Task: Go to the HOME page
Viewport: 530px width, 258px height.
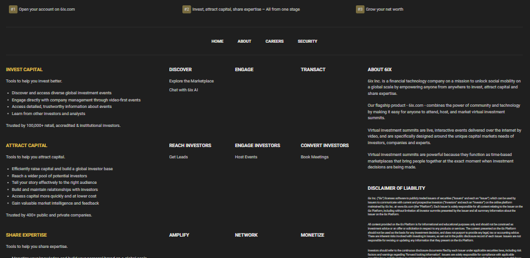Action: point(217,42)
